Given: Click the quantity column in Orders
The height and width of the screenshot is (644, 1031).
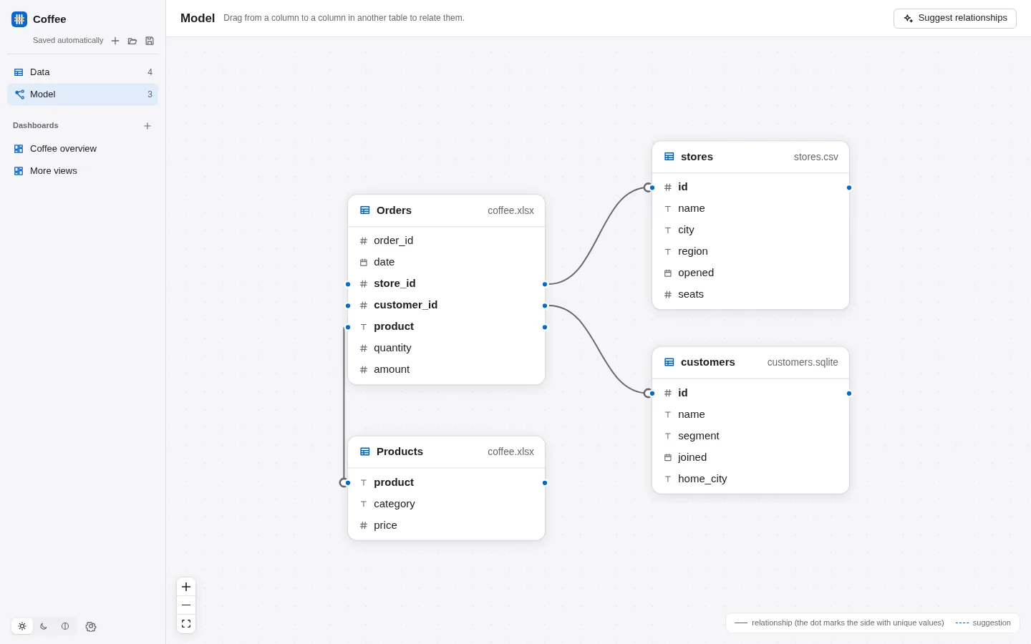Looking at the screenshot, I should coord(446,348).
